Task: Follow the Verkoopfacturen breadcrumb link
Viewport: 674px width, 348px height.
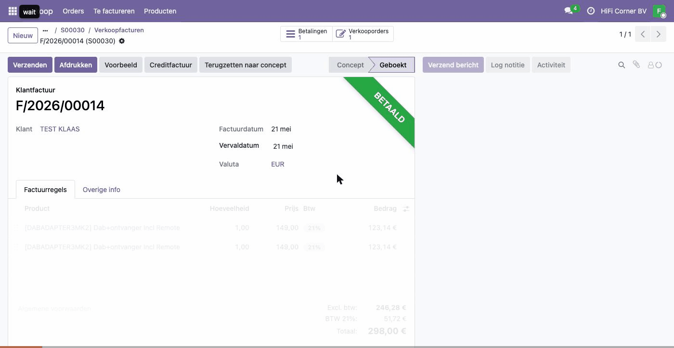Action: (119, 30)
